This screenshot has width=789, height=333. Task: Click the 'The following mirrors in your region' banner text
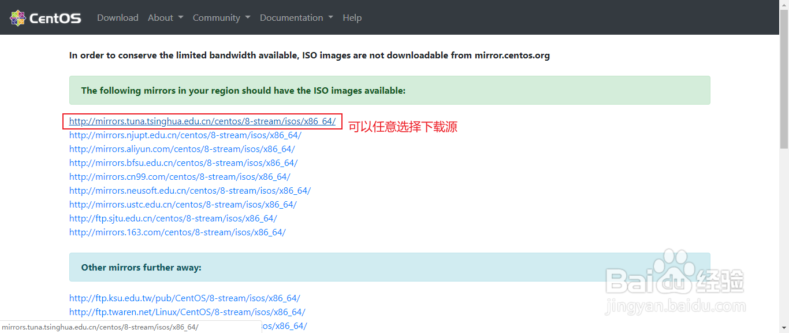(243, 90)
